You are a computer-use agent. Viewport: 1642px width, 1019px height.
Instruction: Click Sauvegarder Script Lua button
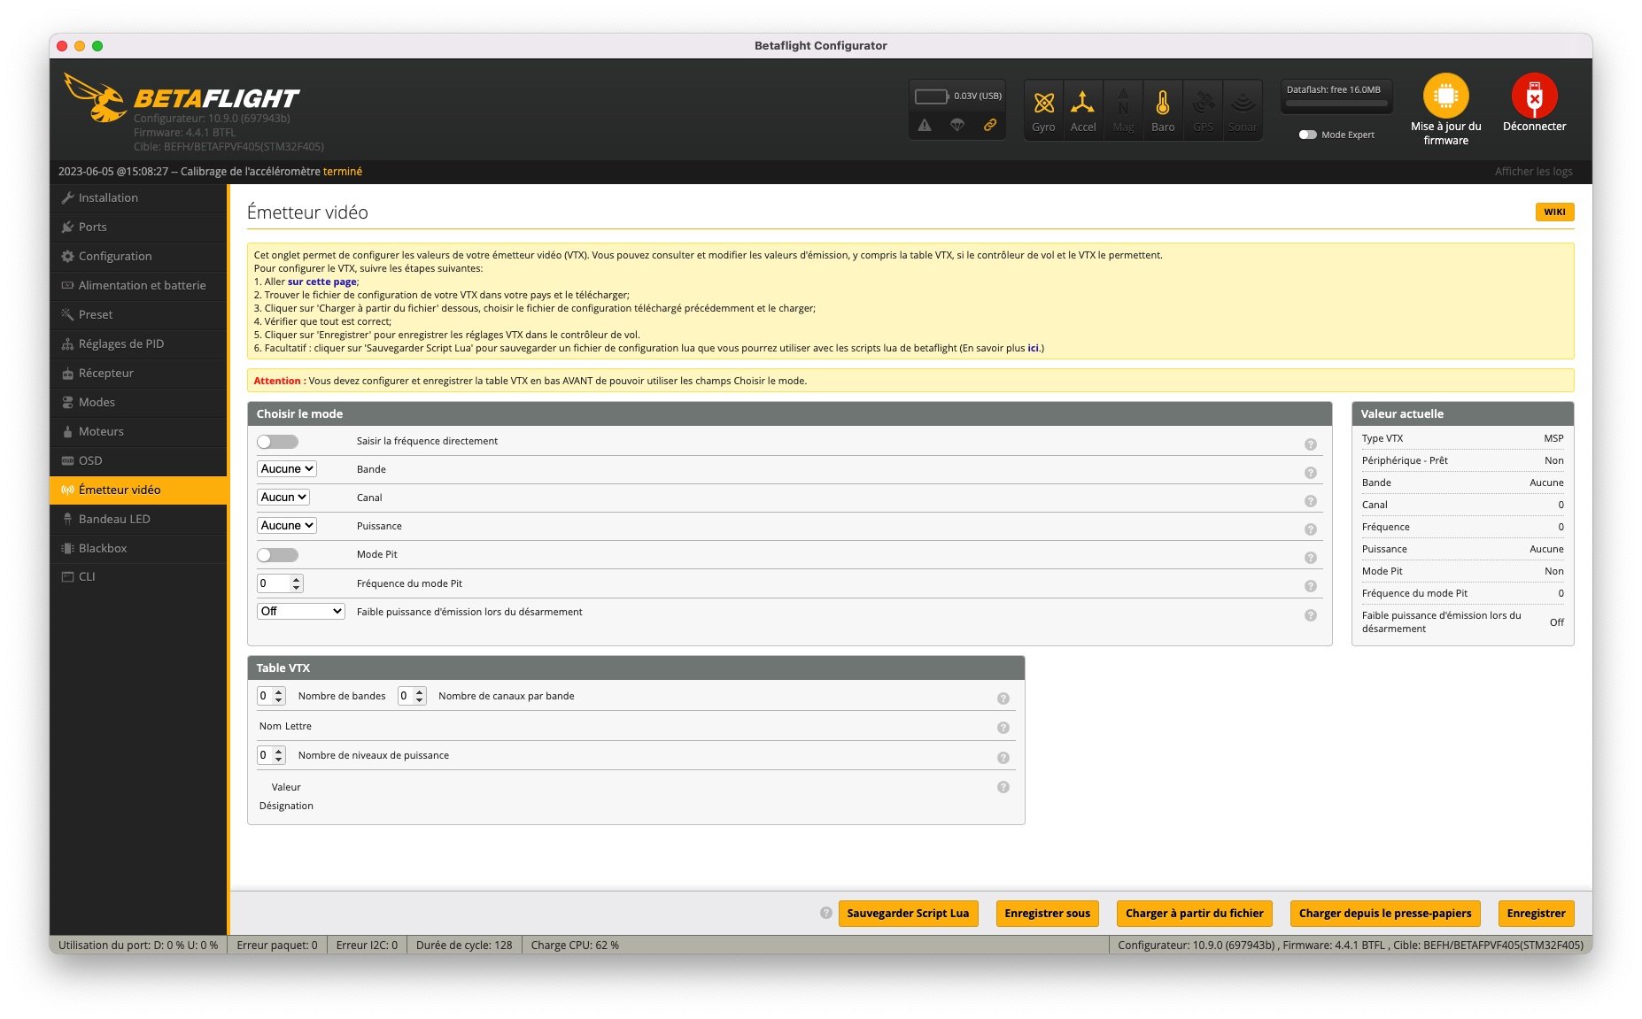tap(908, 913)
